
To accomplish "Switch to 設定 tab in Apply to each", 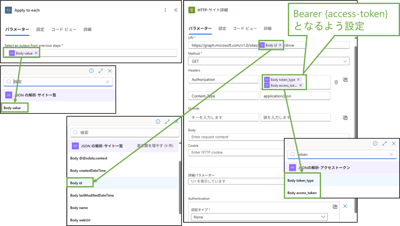I will pos(40,29).
